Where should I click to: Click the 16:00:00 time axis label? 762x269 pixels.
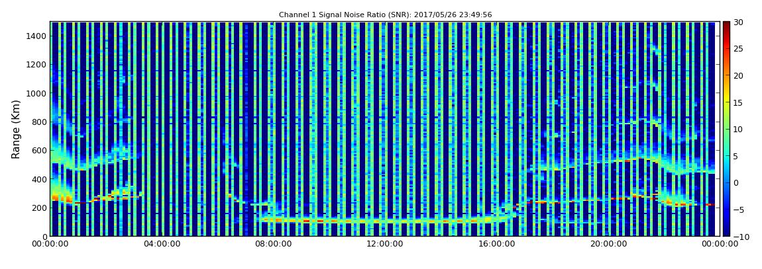[x=496, y=245]
